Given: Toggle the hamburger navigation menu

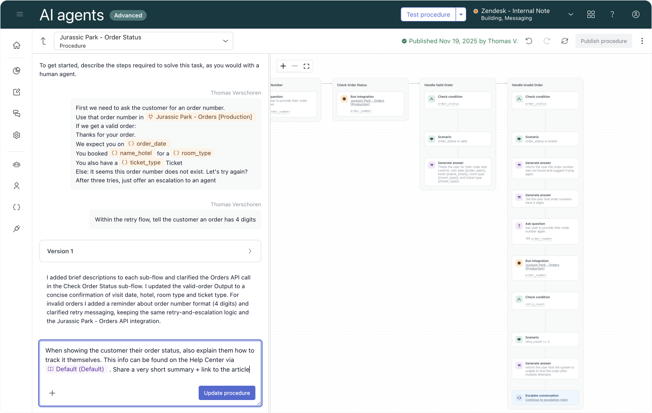Looking at the screenshot, I should click(20, 14).
